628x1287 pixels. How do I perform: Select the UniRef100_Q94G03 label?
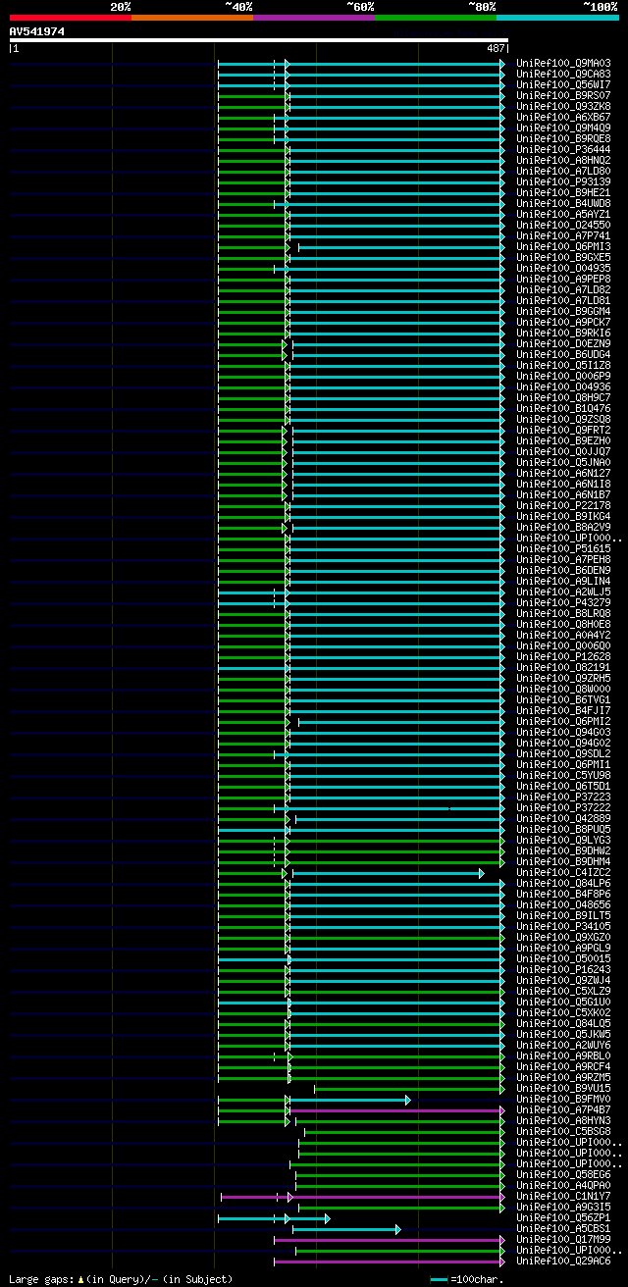tap(563, 732)
